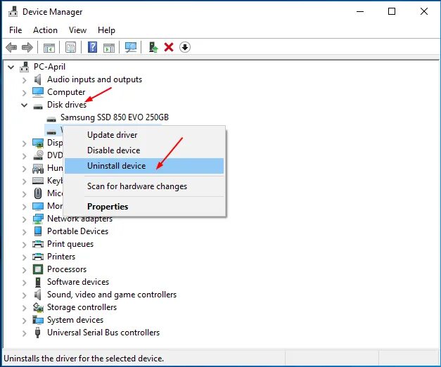Open the File menu
The image size is (441, 367).
point(15,30)
